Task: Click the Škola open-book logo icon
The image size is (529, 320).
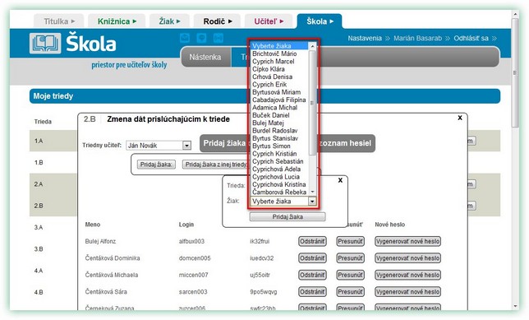Action: (45, 44)
